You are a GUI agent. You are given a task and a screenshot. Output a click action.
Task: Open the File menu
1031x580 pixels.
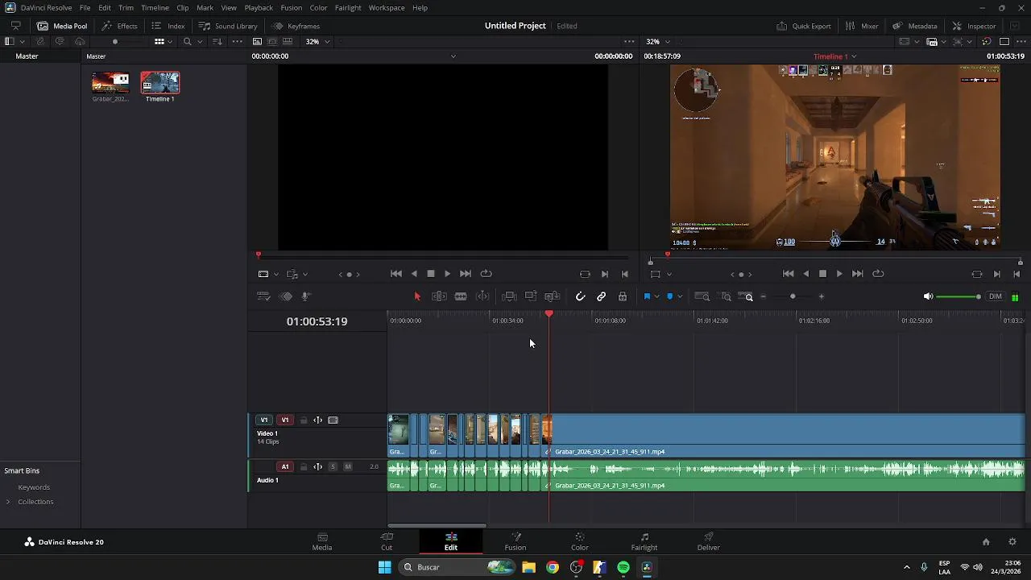click(x=85, y=7)
